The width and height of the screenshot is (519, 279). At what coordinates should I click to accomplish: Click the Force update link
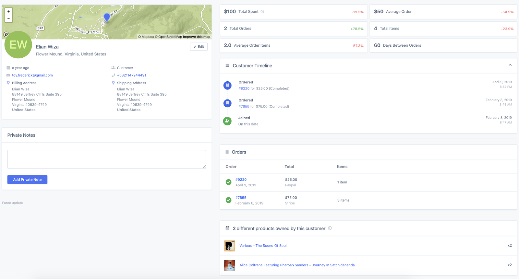12,203
